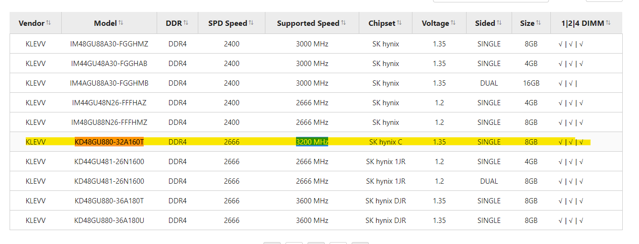Screen dimensions: 639x244
Task: Click the last pagination button below table
Action: click(x=360, y=243)
